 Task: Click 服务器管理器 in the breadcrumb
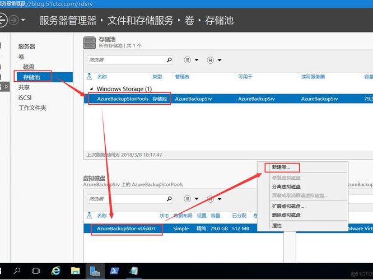(x=68, y=21)
